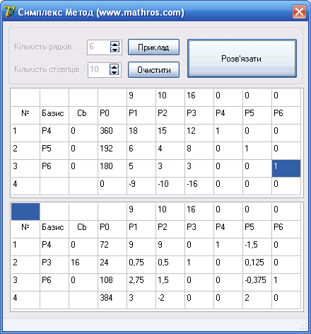The width and height of the screenshot is (311, 334).
Task: Select the 360 cell in first table
Action: click(112, 133)
